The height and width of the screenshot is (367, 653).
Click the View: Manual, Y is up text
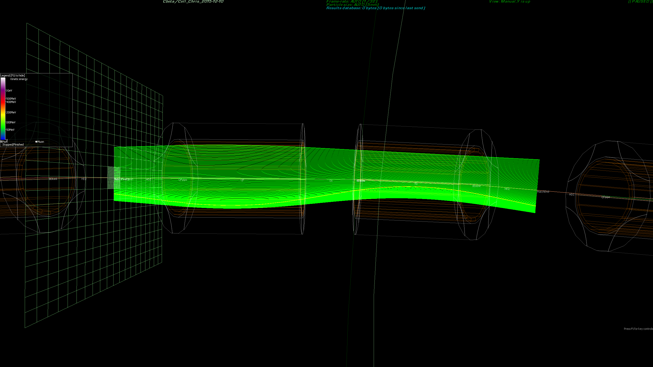click(509, 2)
